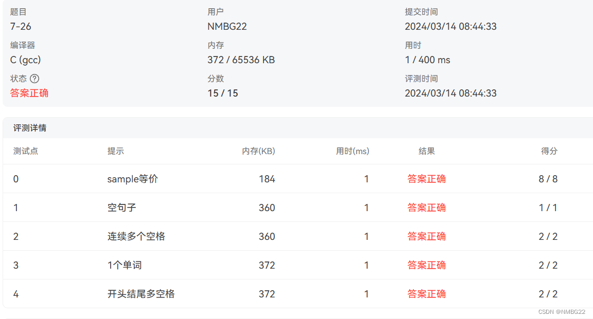Select the 连续多个空格 test case row
Viewport: 593px width, 319px height.
pyautogui.click(x=136, y=236)
